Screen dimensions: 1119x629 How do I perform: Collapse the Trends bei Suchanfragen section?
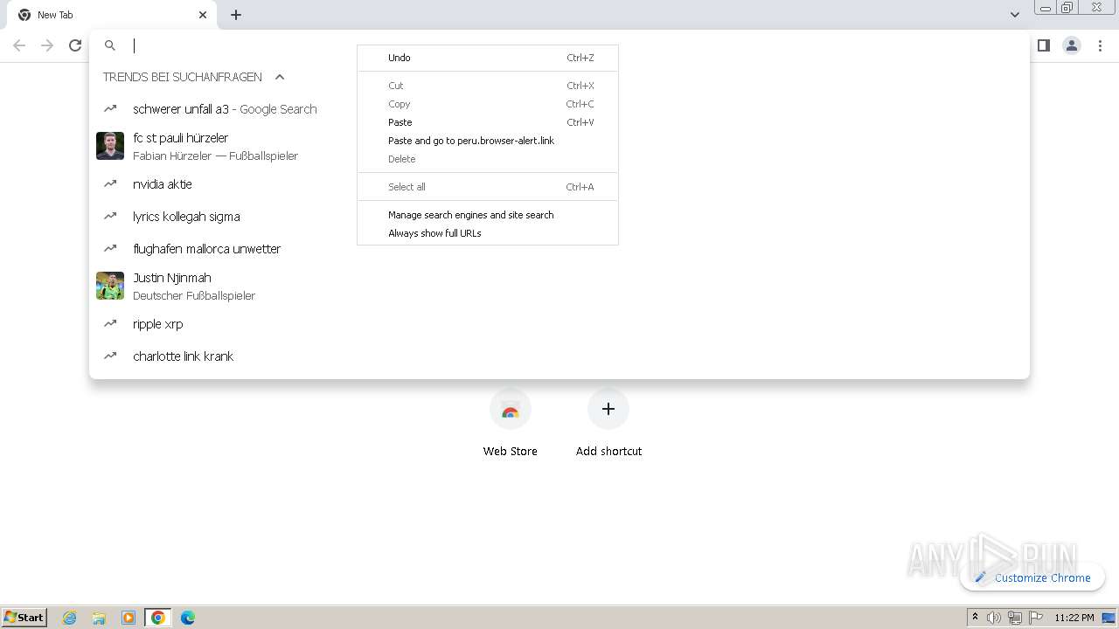(x=280, y=77)
